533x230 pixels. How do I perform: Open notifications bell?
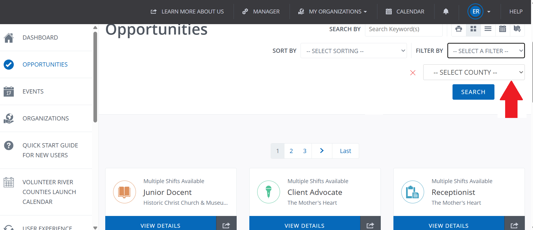click(446, 12)
